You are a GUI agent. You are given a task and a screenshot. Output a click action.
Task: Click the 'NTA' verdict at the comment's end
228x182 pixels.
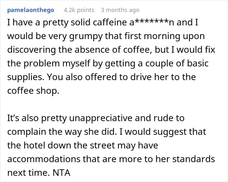[x=62, y=173]
